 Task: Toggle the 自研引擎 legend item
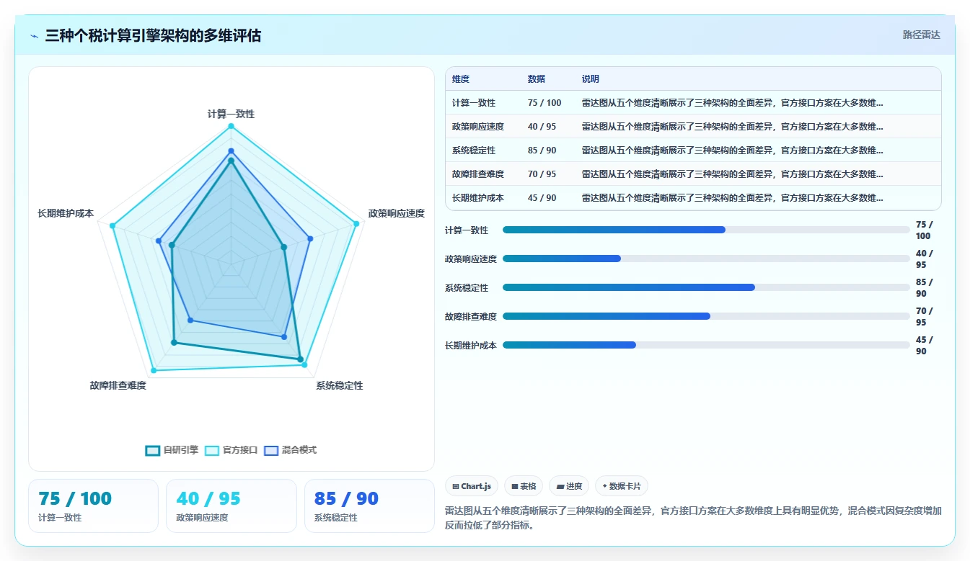click(172, 450)
